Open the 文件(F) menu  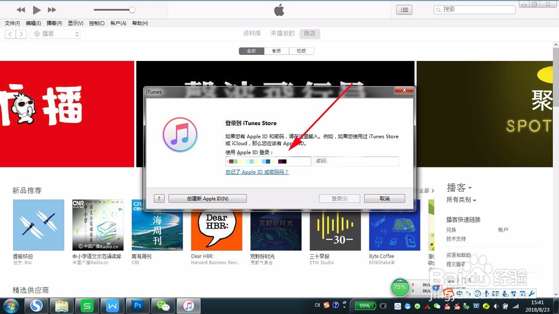pyautogui.click(x=12, y=23)
